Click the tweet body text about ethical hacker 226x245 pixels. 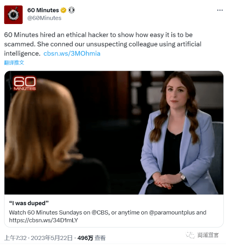click(103, 44)
